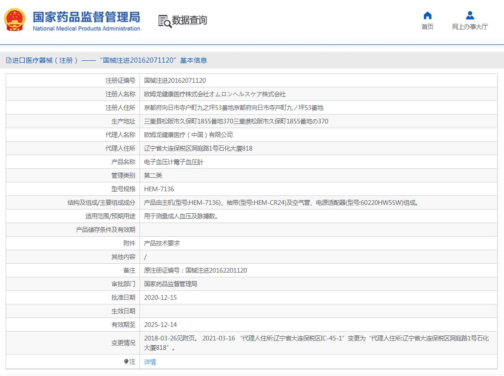Viewport: 504px width, 376px height.
Task: Select agent name 欧姆龙健康医疗(中国)有限公司
Action: click(188, 135)
